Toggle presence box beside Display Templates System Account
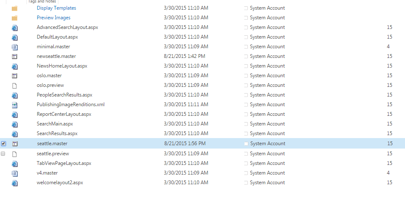405x201 pixels. (246, 8)
